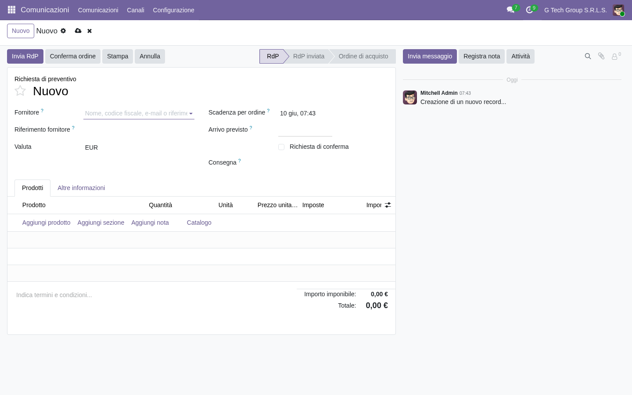Open the Canali menu
Viewport: 632px width, 395px height.
pos(136,10)
